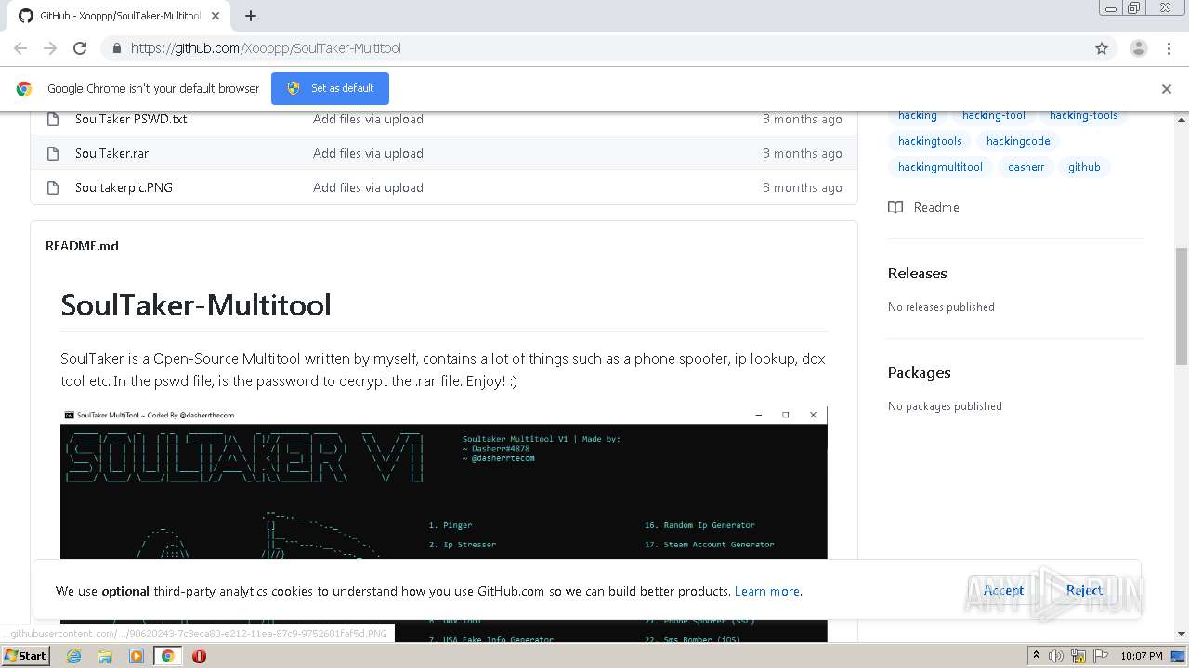
Task: Show hidden tray icons arrow
Action: pyautogui.click(x=1036, y=655)
